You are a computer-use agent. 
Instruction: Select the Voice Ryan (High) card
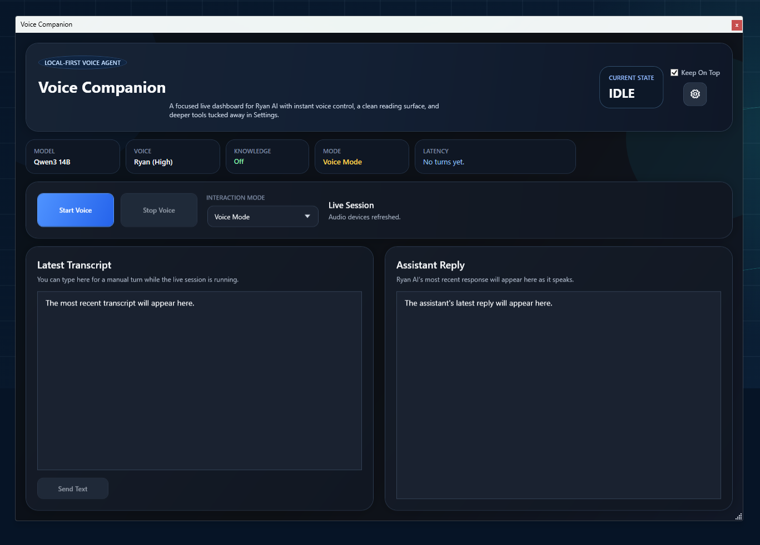[173, 157]
